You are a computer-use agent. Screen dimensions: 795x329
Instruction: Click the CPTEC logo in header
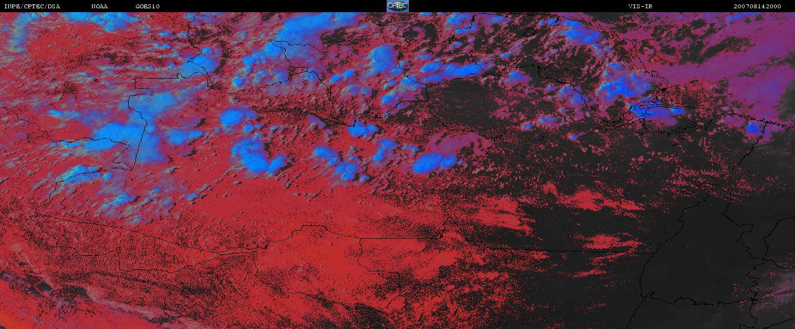click(397, 6)
